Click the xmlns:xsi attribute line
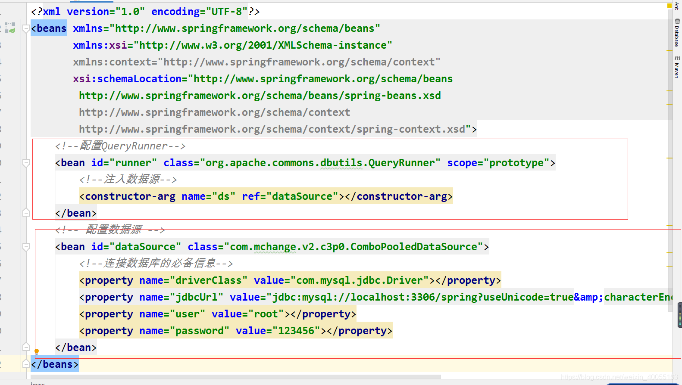 232,45
